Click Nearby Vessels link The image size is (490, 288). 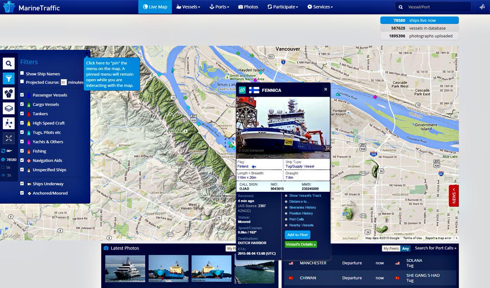click(x=301, y=225)
